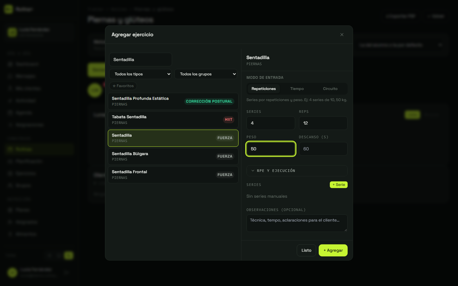Click the FUERZA tag on Sentadilla Búlgara
This screenshot has height=286, width=458.
click(225, 156)
